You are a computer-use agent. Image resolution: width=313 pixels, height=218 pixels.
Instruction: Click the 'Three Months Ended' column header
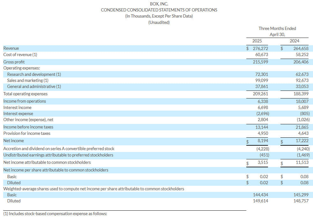click(x=277, y=28)
